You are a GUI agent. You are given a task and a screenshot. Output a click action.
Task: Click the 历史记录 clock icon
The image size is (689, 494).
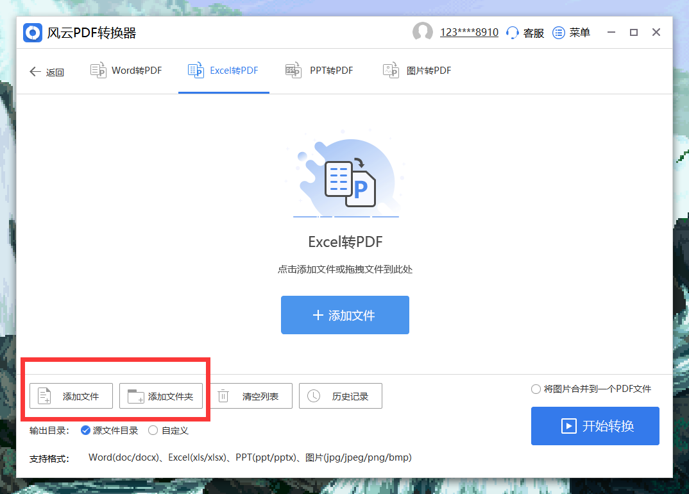[x=313, y=396]
